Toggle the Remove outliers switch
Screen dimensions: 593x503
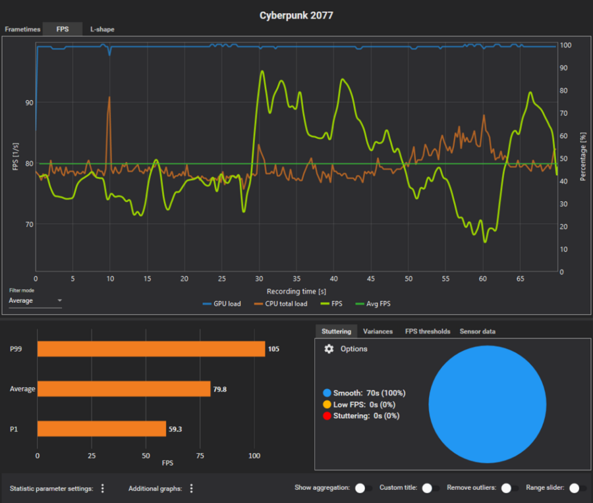(510, 488)
